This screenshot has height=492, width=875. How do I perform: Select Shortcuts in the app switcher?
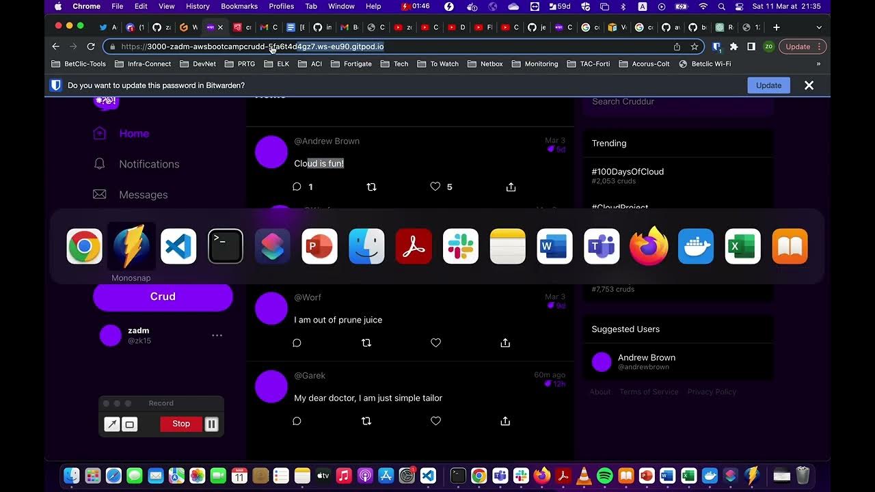click(x=273, y=246)
